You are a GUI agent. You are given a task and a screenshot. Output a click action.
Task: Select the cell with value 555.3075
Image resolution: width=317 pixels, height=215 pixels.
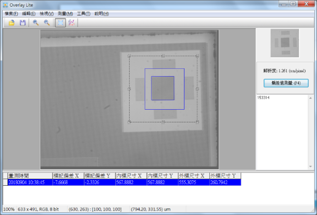point(194,182)
